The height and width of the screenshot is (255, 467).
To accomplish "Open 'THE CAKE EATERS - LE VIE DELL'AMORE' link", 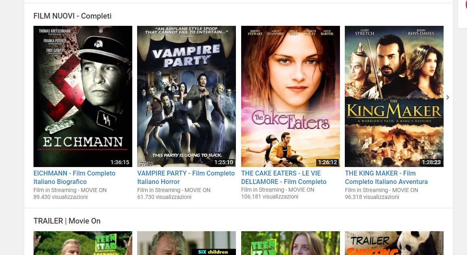I will pyautogui.click(x=284, y=178).
